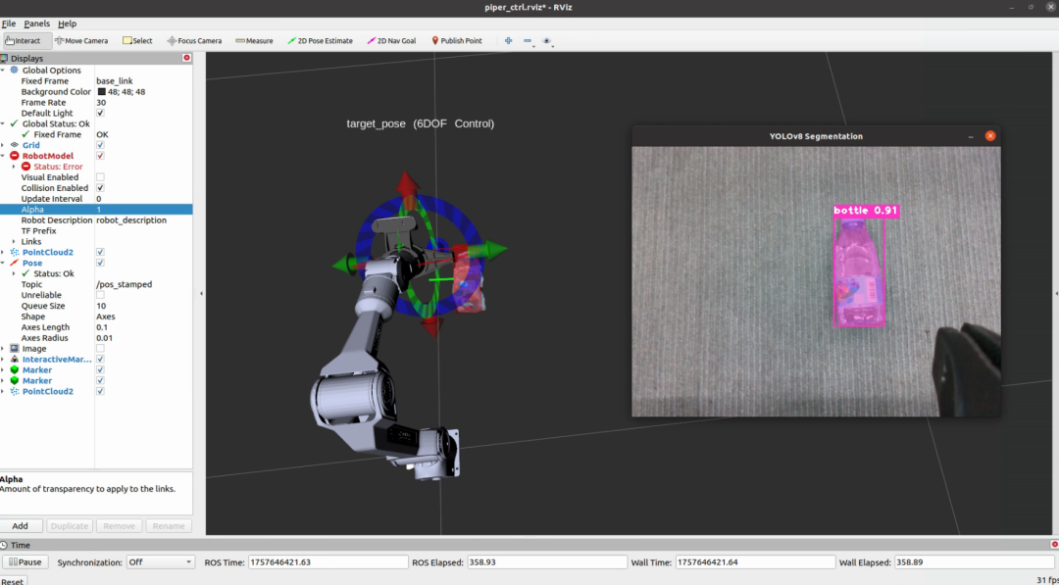
Task: Click the minus remove-tool icon
Action: click(x=528, y=40)
